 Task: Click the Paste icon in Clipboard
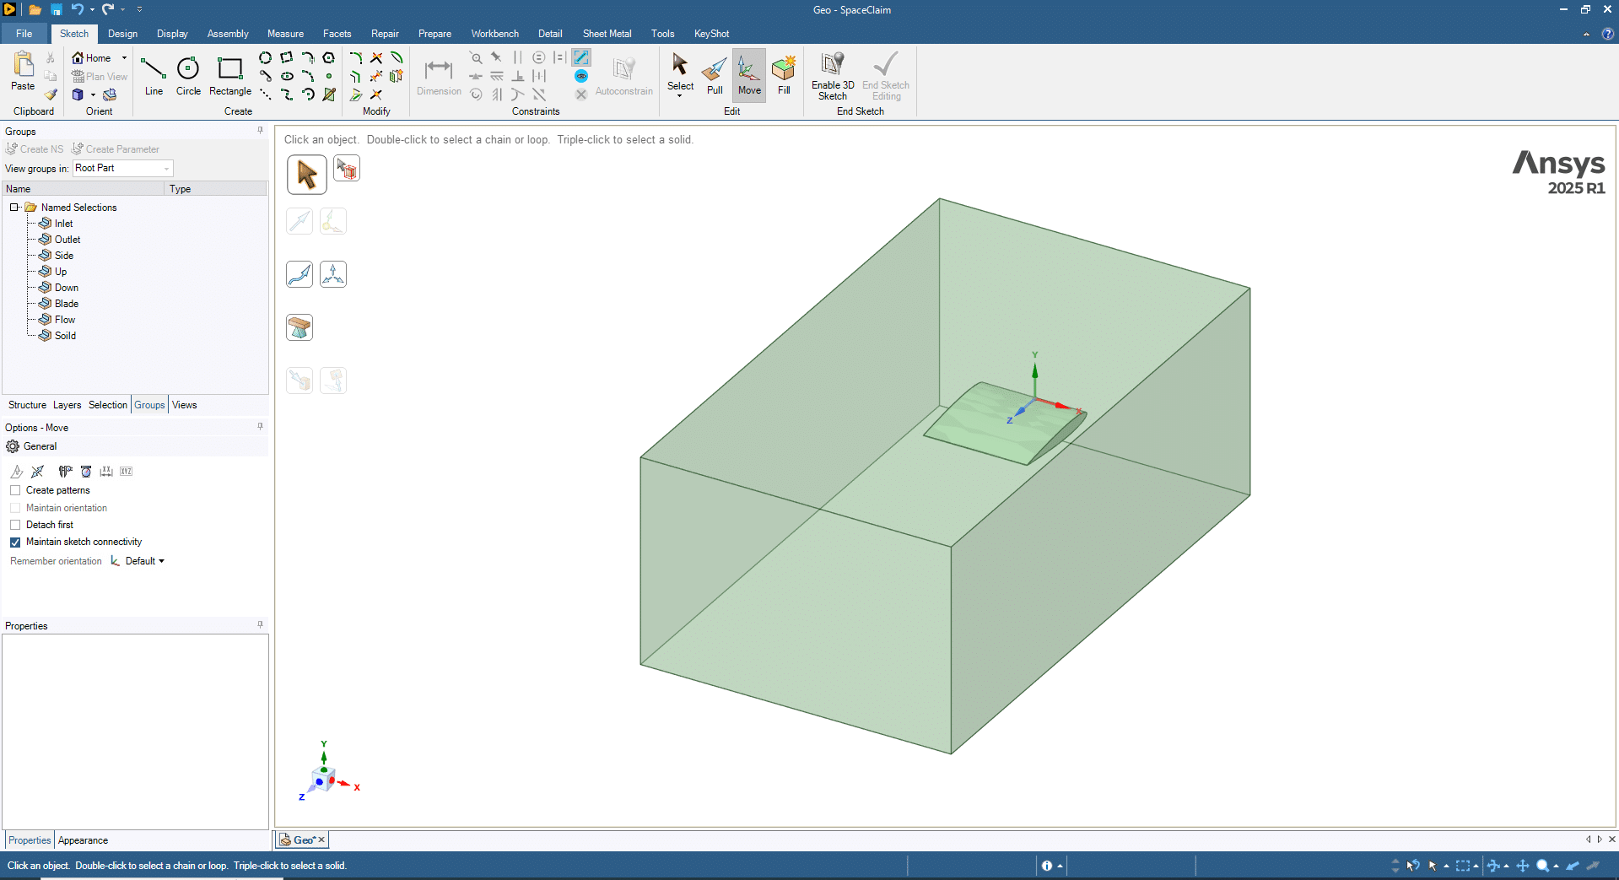point(23,71)
